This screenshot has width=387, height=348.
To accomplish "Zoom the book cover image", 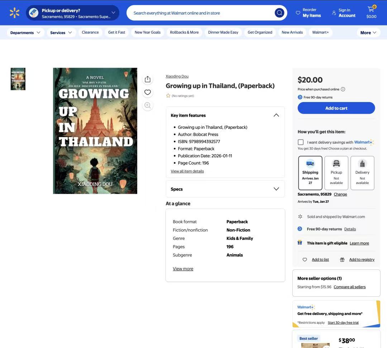I will 148,105.
